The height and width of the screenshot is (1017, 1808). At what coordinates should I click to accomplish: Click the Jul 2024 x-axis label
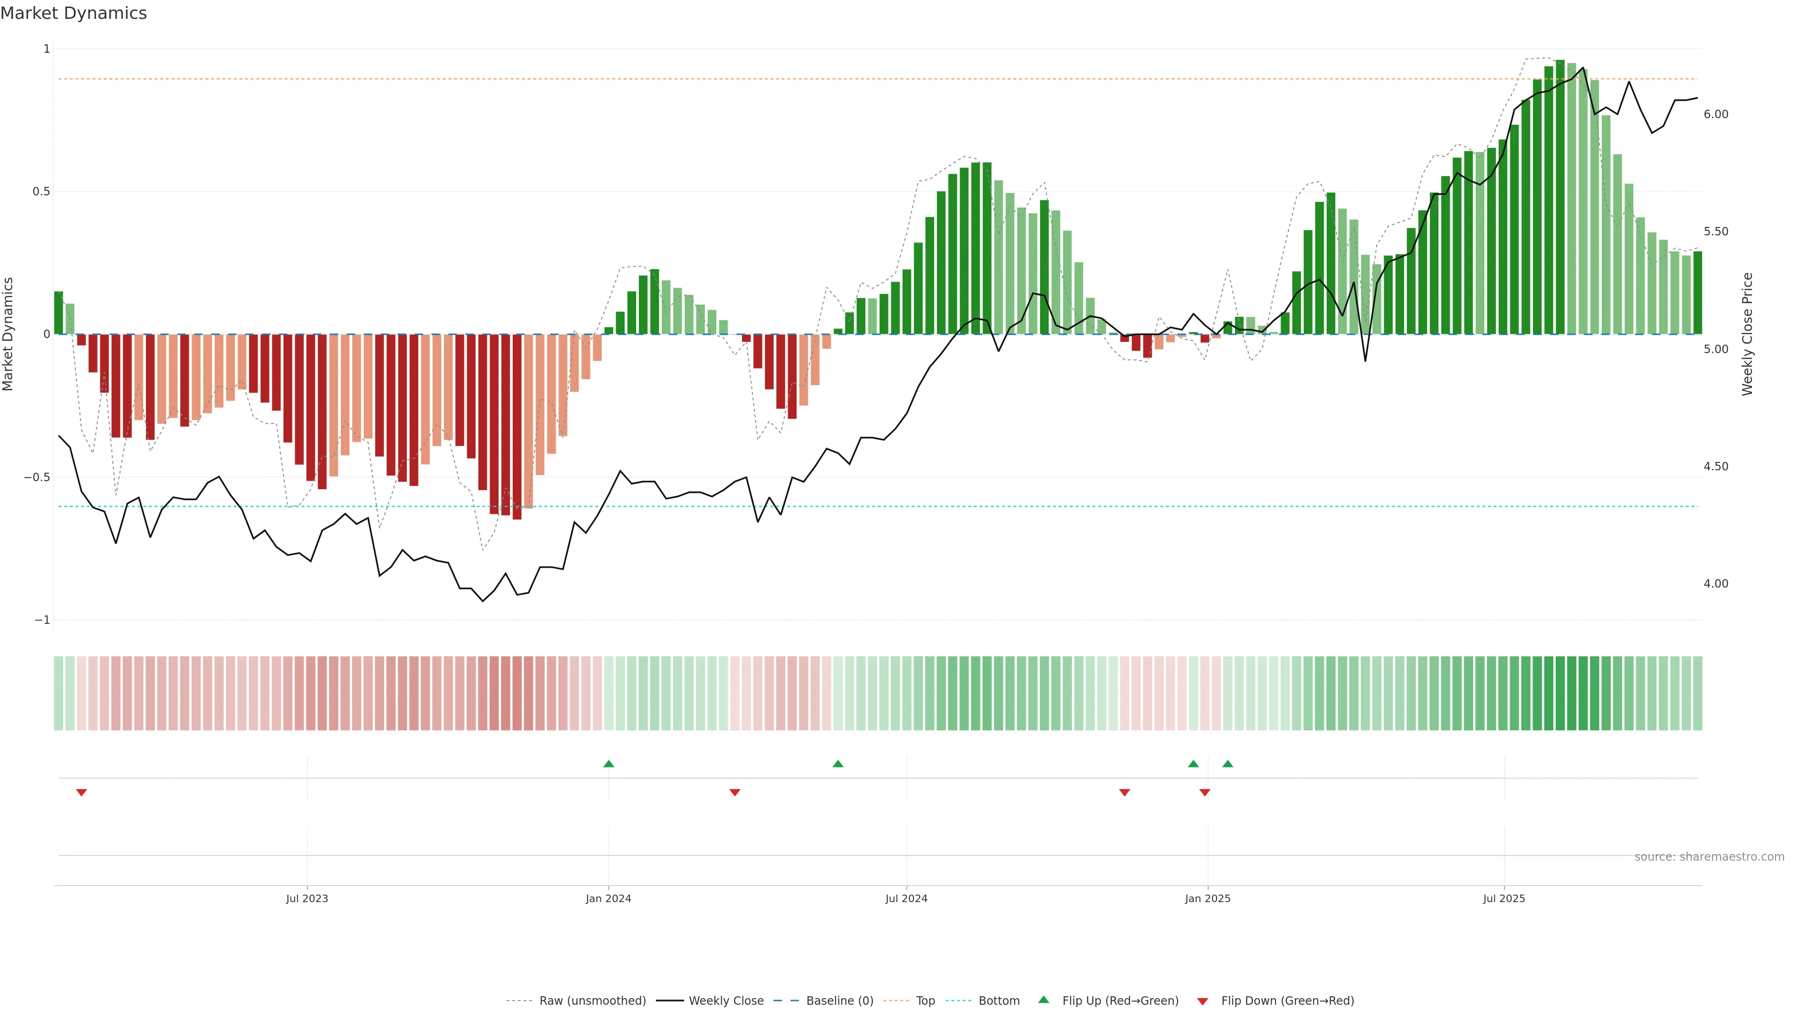coord(906,898)
